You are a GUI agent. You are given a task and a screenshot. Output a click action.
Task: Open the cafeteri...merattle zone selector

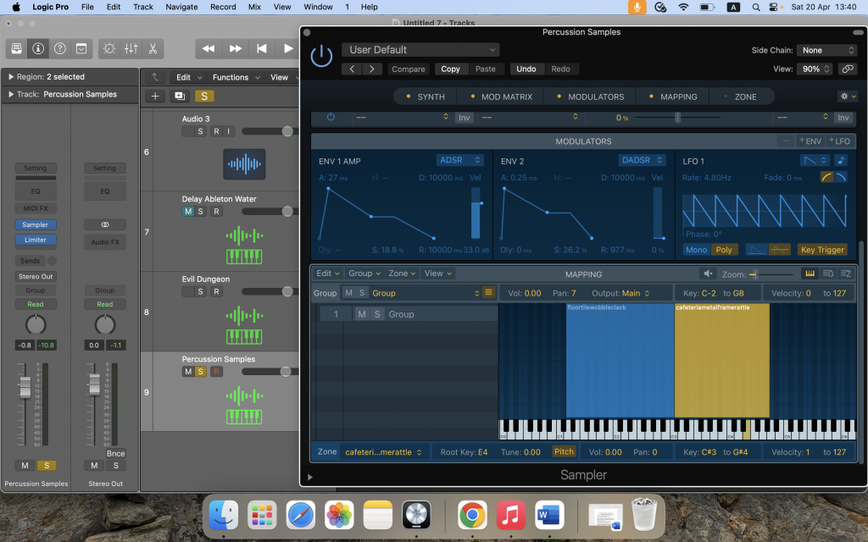click(x=383, y=452)
